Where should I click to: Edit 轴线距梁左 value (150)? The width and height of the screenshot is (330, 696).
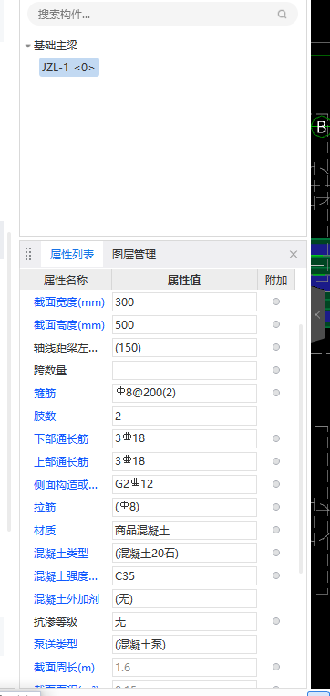(x=184, y=348)
